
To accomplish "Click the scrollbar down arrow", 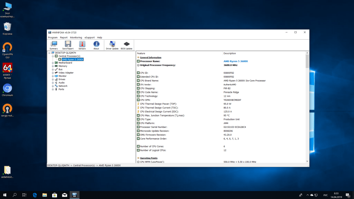I will (x=307, y=161).
